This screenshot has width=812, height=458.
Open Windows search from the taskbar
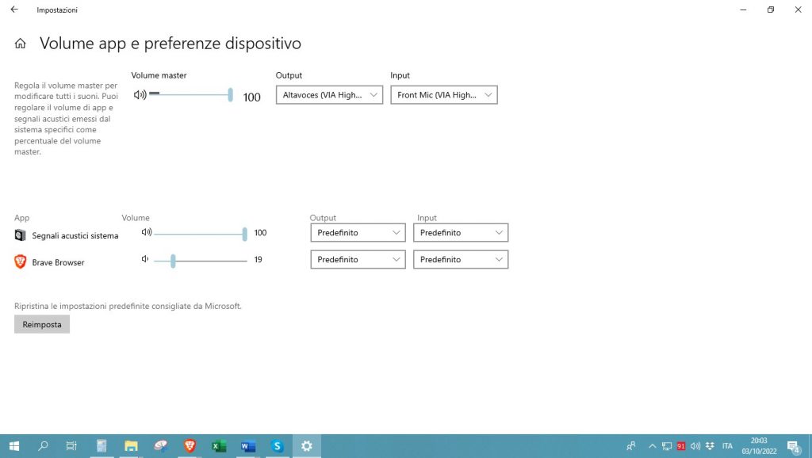coord(42,446)
